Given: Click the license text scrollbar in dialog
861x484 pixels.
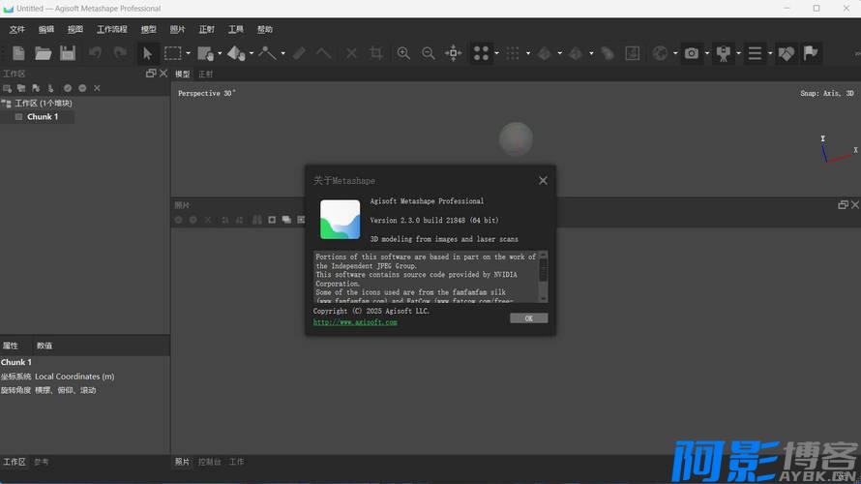Looking at the screenshot, I should [x=543, y=276].
